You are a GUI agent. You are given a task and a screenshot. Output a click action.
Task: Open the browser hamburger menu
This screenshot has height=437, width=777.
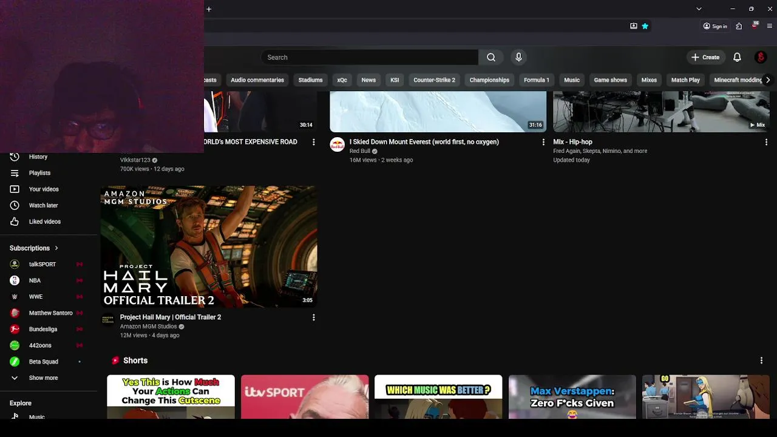[770, 26]
